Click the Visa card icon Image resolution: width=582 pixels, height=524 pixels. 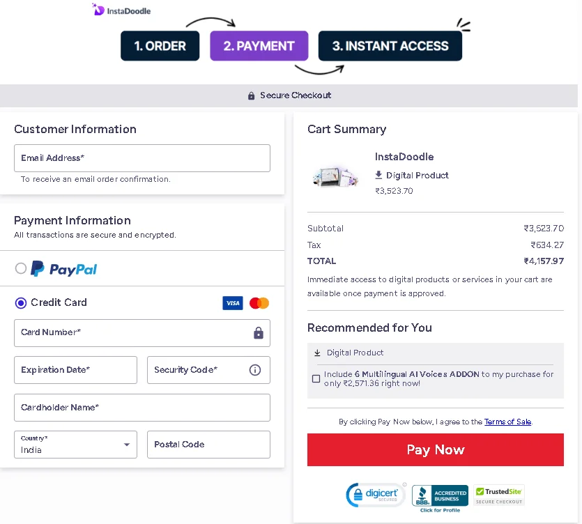pyautogui.click(x=233, y=303)
